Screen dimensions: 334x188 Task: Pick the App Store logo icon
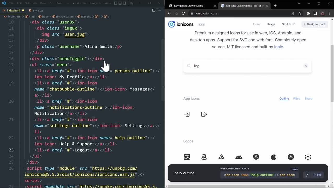click(x=291, y=157)
